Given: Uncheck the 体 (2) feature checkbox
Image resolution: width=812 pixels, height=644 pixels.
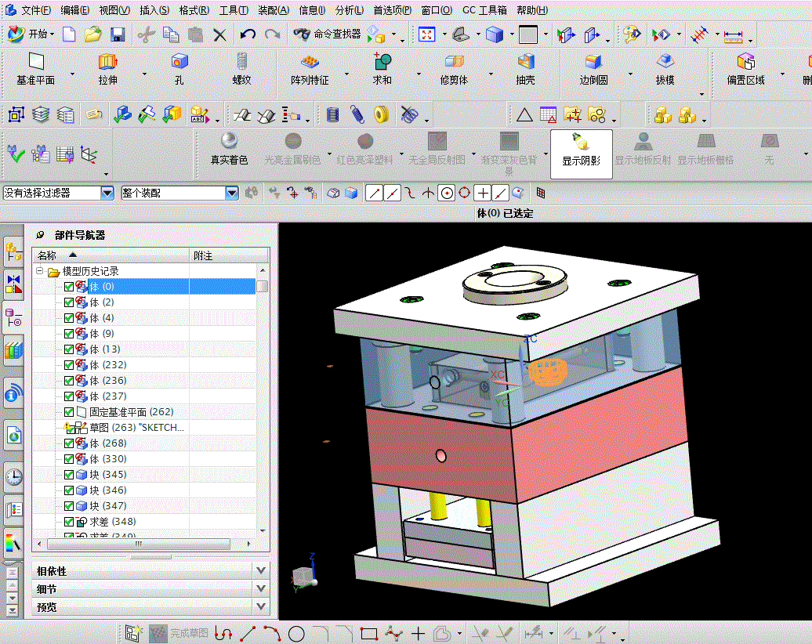Looking at the screenshot, I should click(69, 302).
